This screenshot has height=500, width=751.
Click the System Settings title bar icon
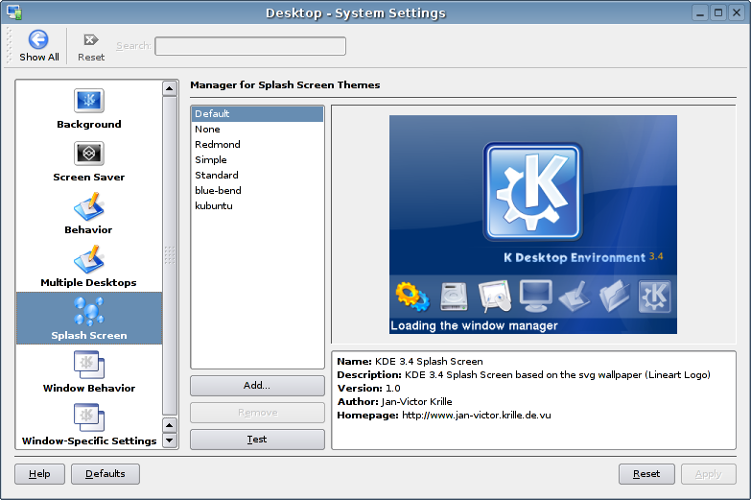coord(13,12)
